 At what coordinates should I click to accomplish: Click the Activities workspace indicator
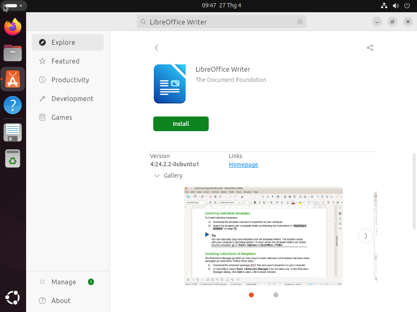tap(13, 6)
